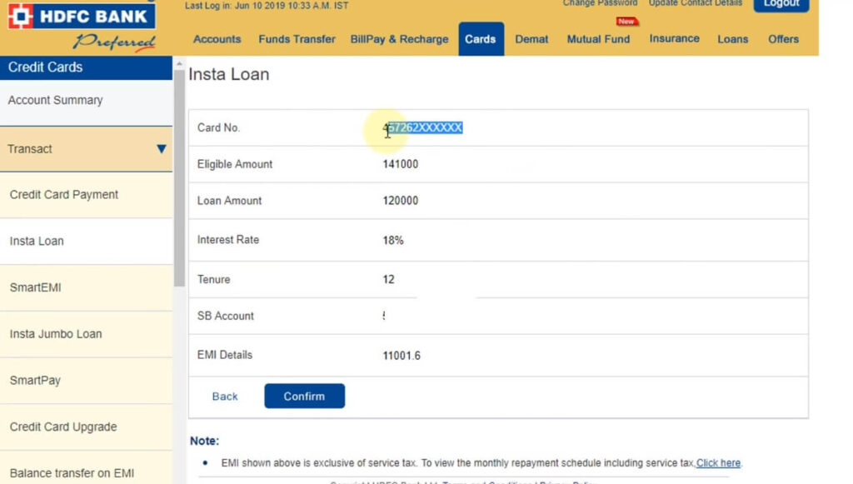
Task: Open Credit Card Upgrade in the sidebar
Action: (x=86, y=427)
